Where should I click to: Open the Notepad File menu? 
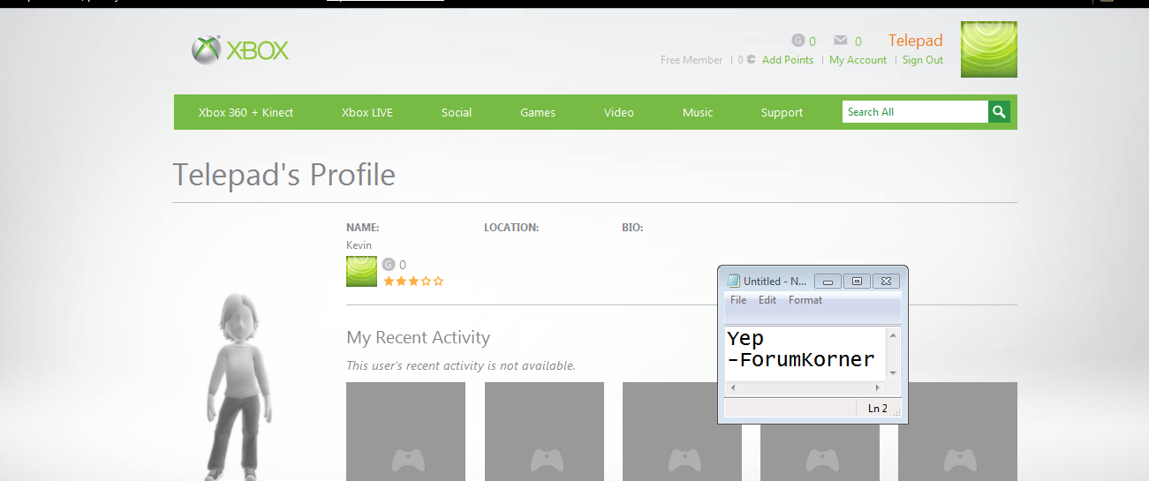738,300
